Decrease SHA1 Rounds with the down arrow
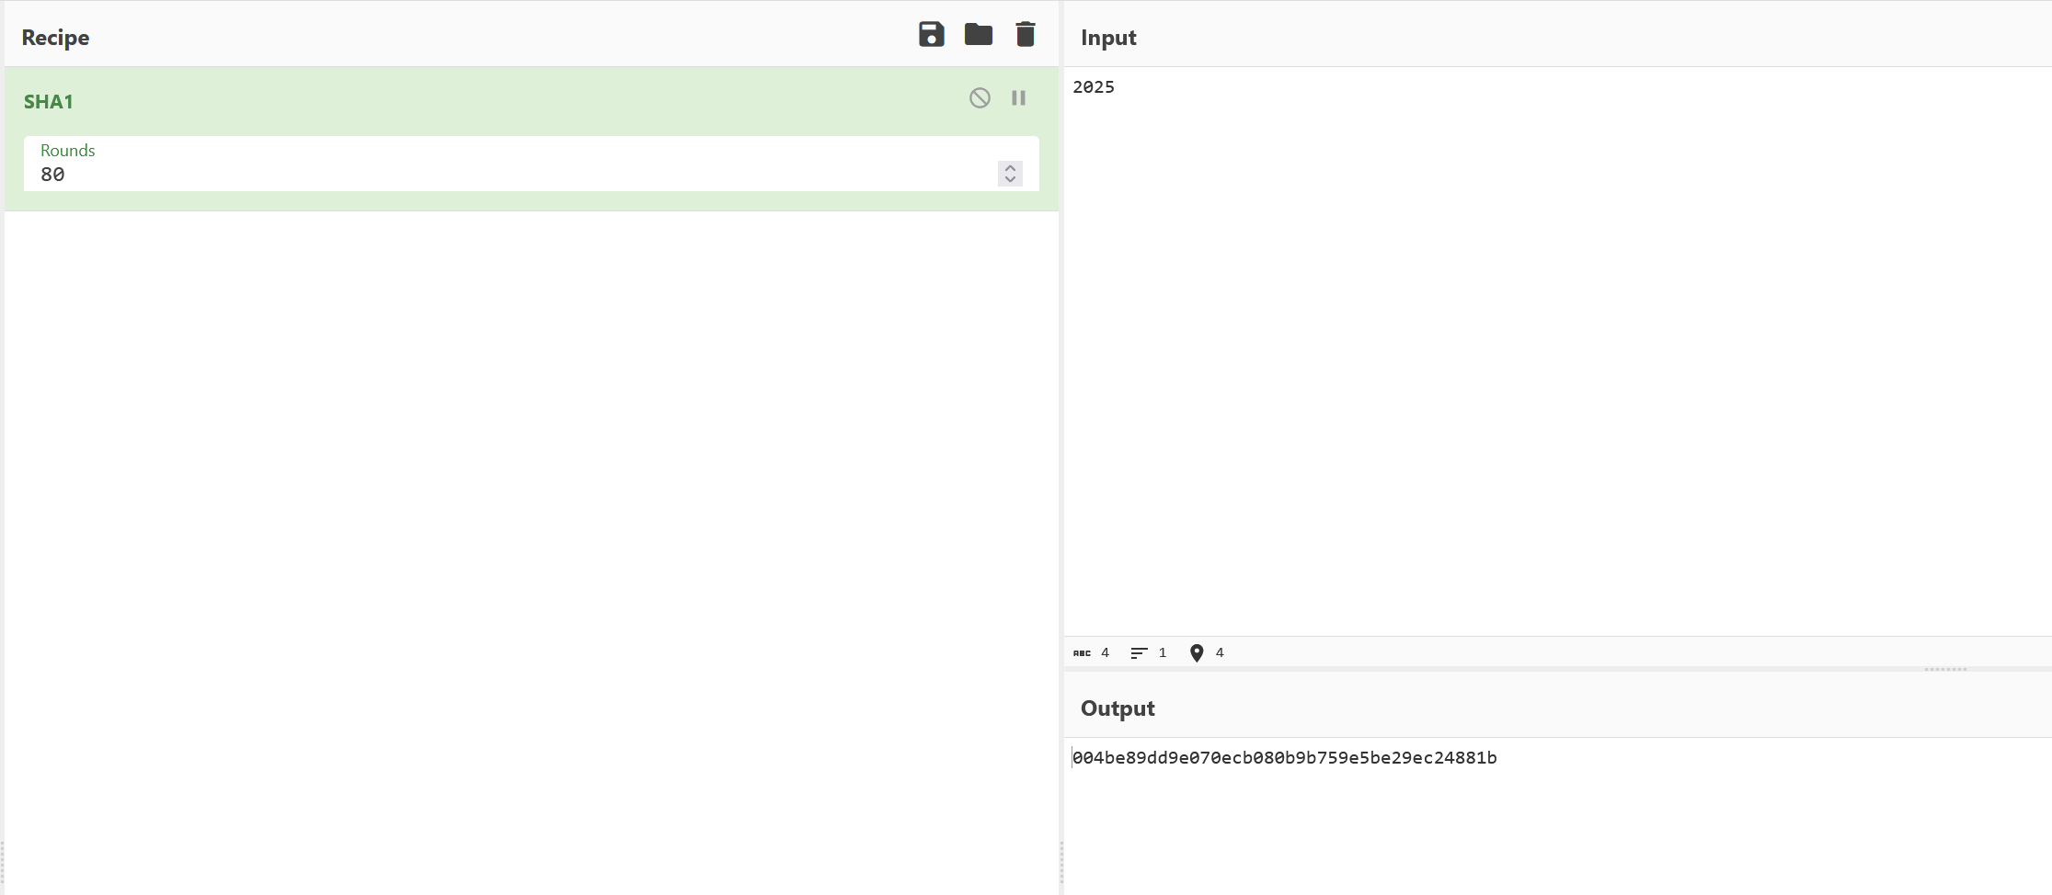Screen dimensions: 2052x895 [x=1010, y=179]
